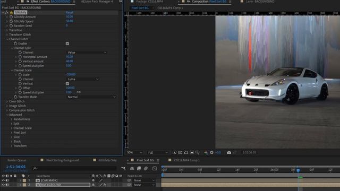This screenshot has width=340, height=191.
Task: Switch to the Glitchify Only timeline tab
Action: coord(108,160)
